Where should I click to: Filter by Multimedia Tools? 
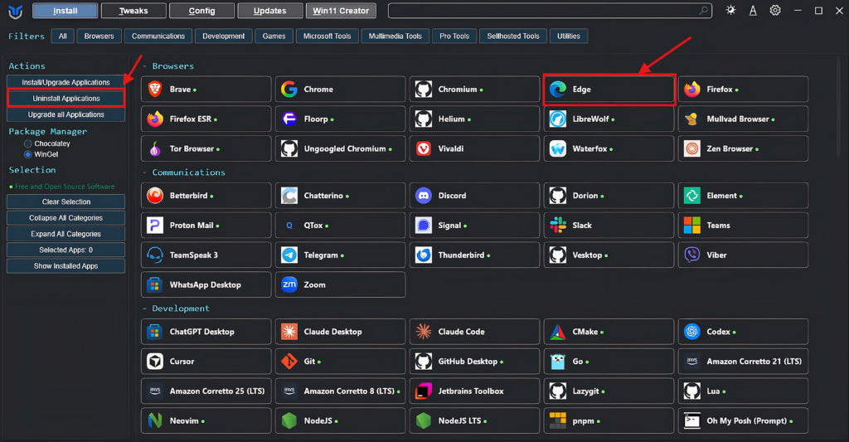click(395, 36)
